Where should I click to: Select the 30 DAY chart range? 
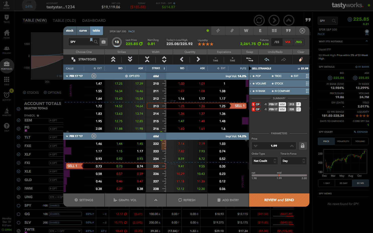343,183
